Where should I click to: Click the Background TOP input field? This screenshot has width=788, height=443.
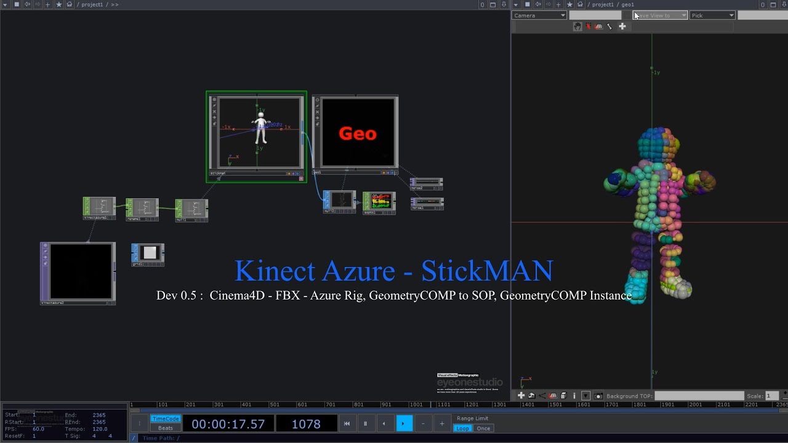[699, 396]
